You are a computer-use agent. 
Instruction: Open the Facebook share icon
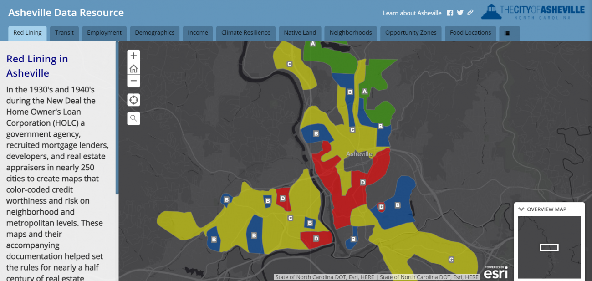(x=450, y=13)
